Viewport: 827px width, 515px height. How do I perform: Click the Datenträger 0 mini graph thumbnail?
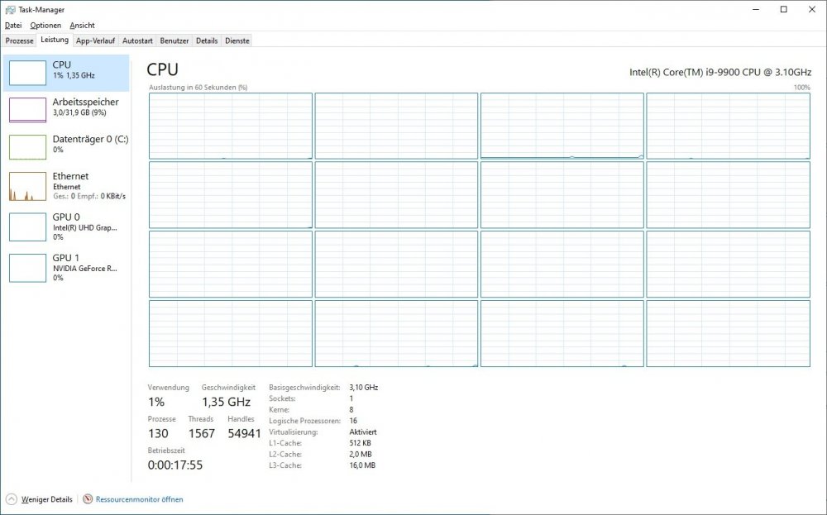click(27, 147)
